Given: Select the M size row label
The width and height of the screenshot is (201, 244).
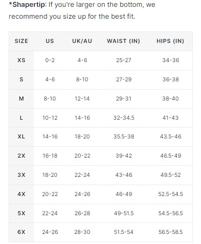Looking at the screenshot, I should tap(21, 99).
